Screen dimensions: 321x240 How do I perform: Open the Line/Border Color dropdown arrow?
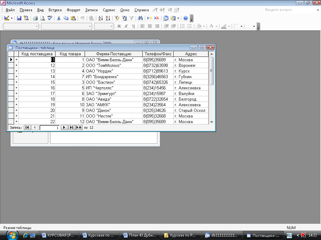tap(229, 26)
